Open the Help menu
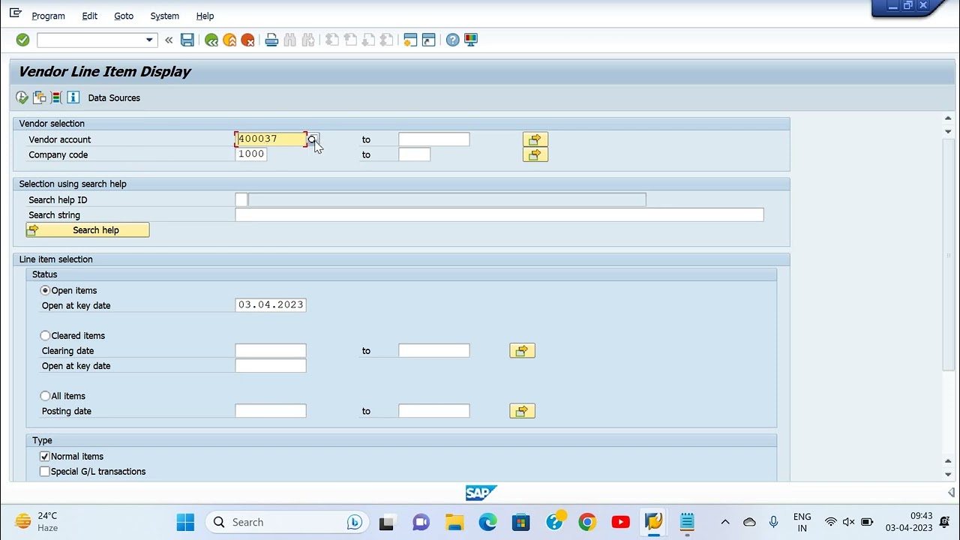Screen dimensions: 960x540 point(205,16)
